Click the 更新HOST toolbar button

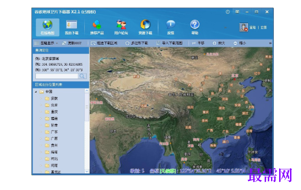click(71, 43)
